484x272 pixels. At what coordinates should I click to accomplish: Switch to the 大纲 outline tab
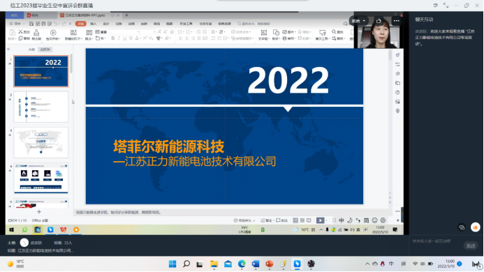click(x=31, y=50)
